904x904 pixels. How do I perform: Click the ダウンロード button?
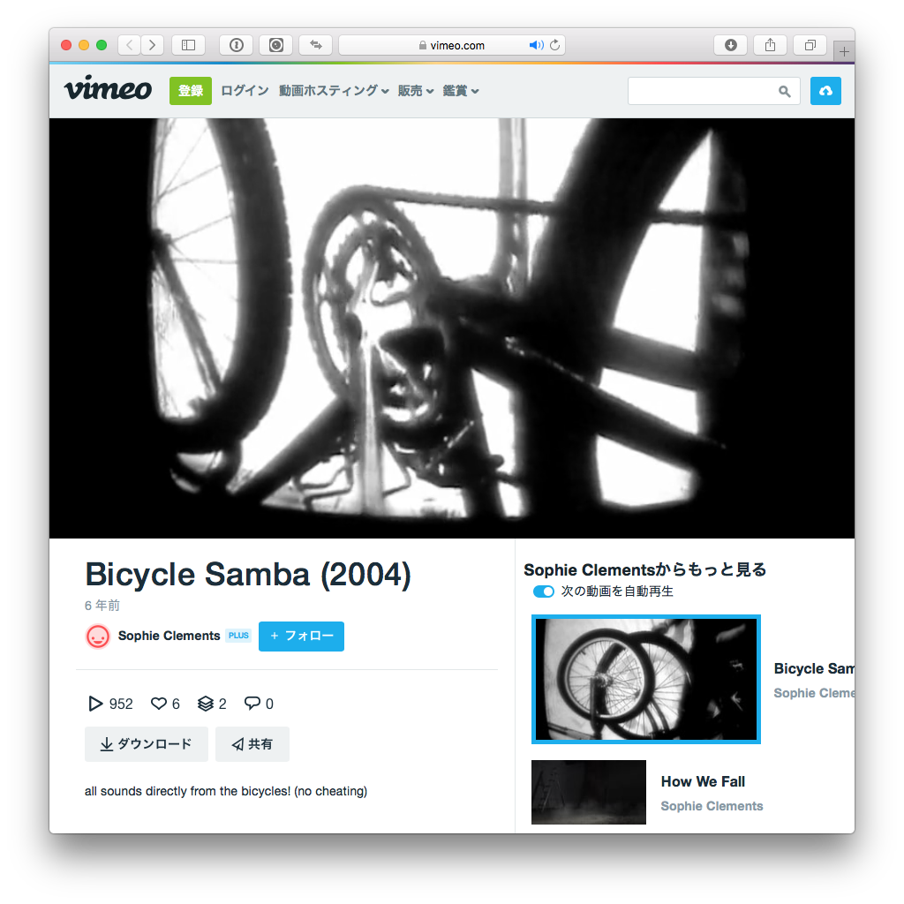(147, 744)
